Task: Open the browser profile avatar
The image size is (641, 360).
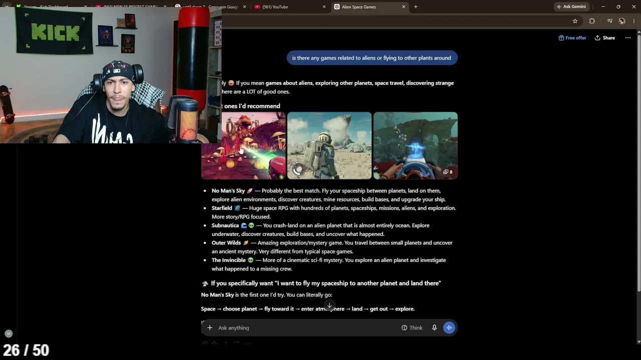Action: pyautogui.click(x=622, y=21)
